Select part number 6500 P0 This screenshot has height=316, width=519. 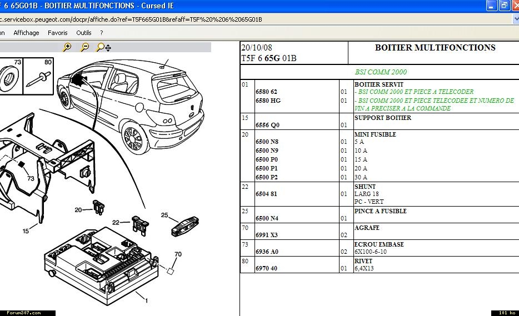tap(267, 159)
